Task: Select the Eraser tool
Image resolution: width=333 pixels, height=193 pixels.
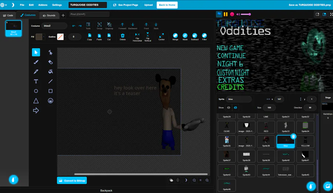Action: click(50, 62)
